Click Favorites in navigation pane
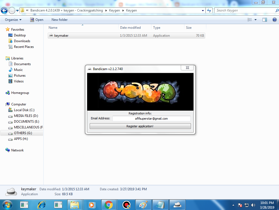Image resolution: width=279 pixels, height=210 pixels. pyautogui.click(x=18, y=30)
